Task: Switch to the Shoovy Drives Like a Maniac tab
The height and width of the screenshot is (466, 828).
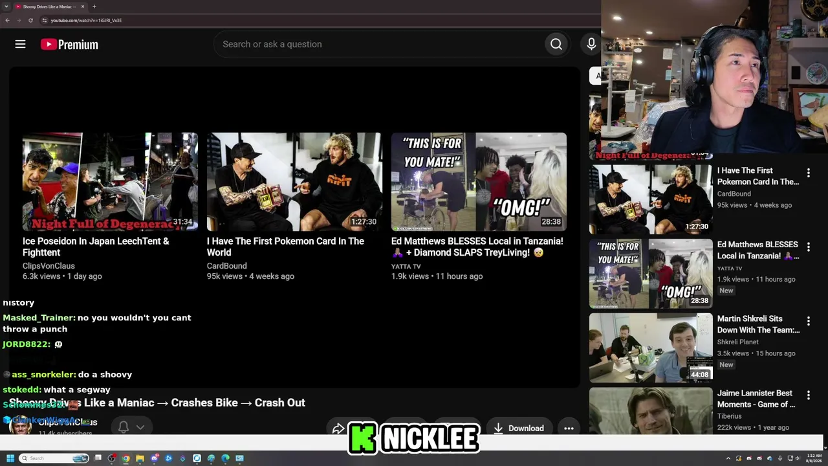Action: [49, 6]
